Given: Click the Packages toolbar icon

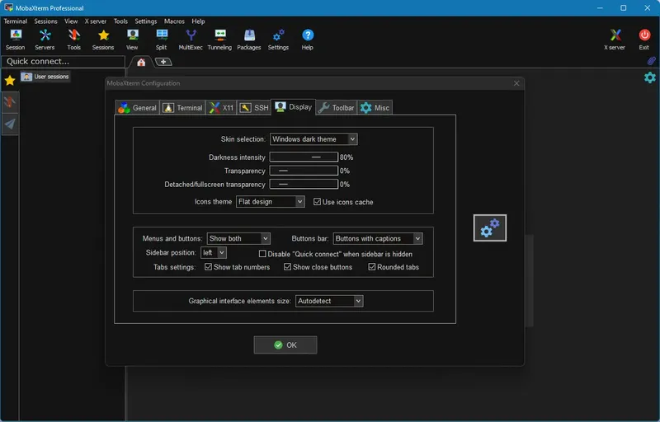Looking at the screenshot, I should (249, 40).
